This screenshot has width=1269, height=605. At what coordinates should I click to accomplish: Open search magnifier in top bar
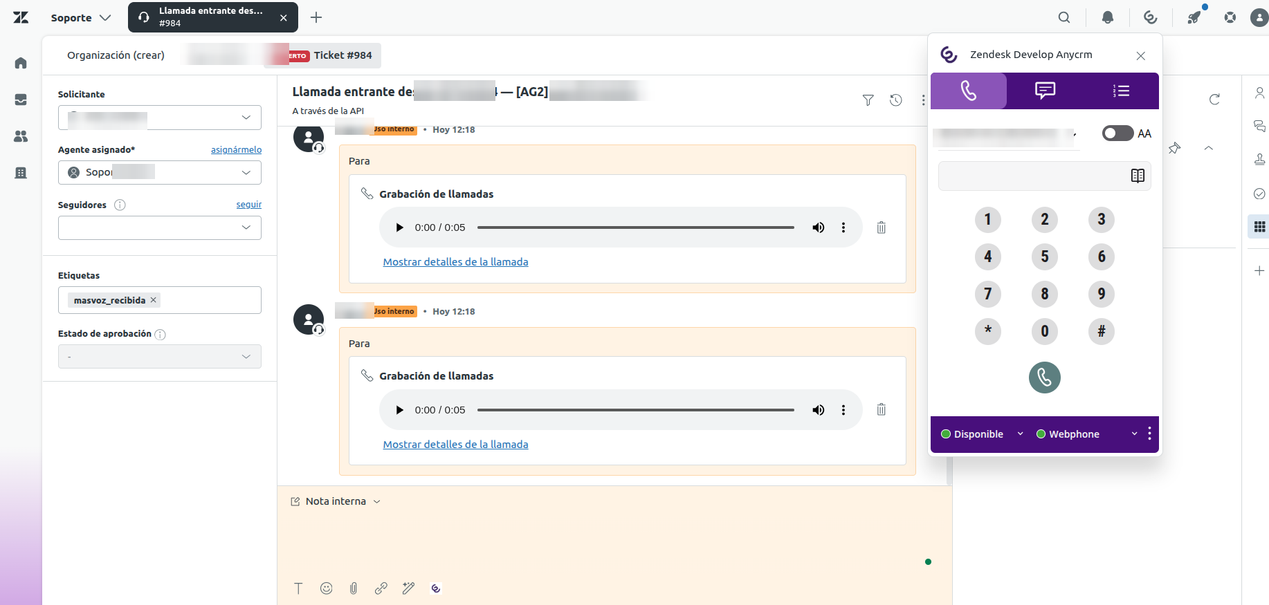point(1064,17)
